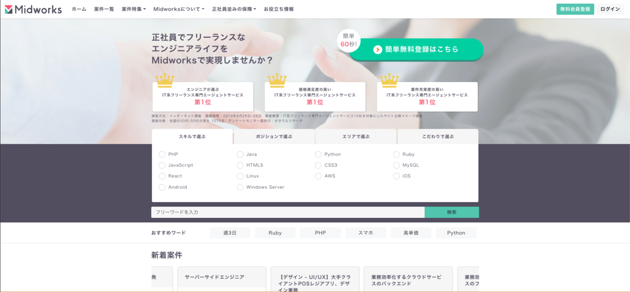This screenshot has width=630, height=292.
Task: Expand the Midworksについて dropdown
Action: [x=179, y=9]
